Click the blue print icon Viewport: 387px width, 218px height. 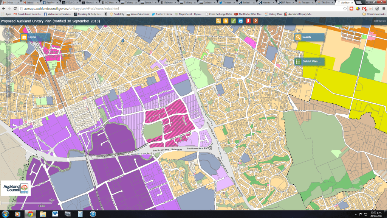point(241,21)
